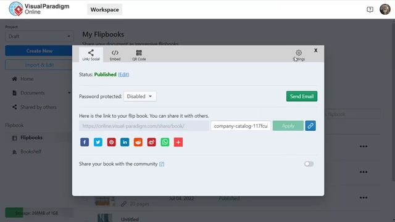Expand the Documents submenu arrow
This screenshot has height=222, width=395.
coord(69,93)
